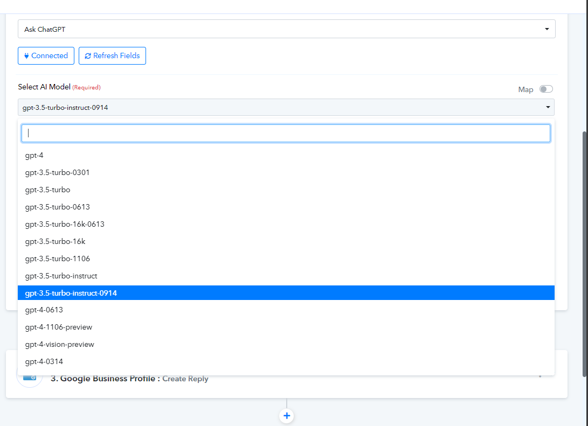Click the refresh icon in Refresh Fields
This screenshot has width=588, height=426.
click(88, 56)
